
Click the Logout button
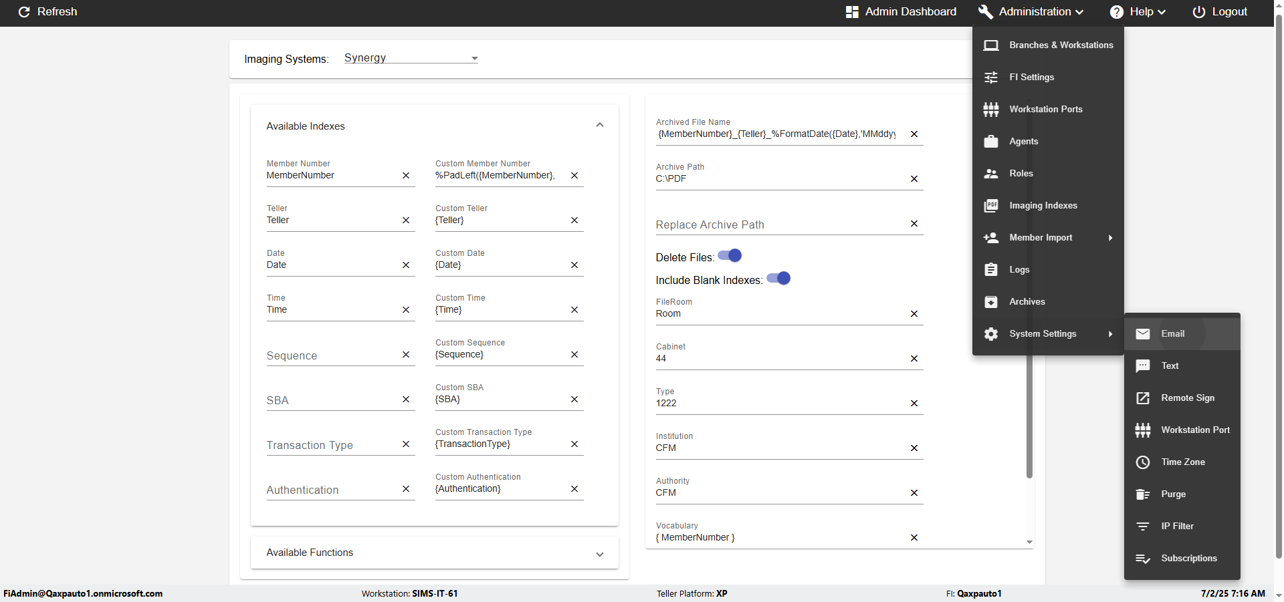click(1220, 12)
